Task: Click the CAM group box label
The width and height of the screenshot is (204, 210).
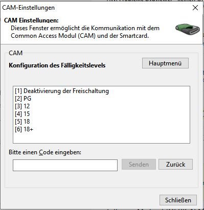Action: click(x=16, y=53)
